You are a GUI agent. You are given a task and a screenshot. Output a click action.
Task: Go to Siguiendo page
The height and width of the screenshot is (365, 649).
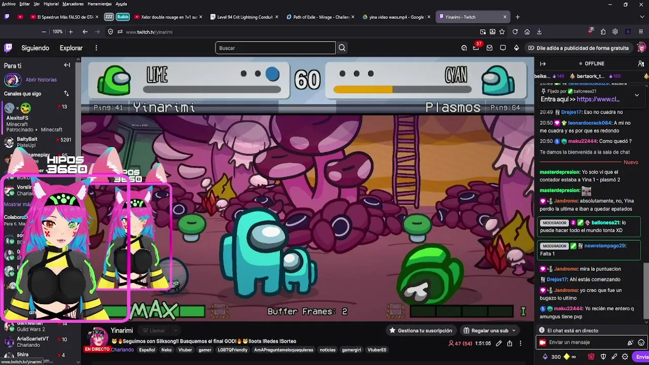pyautogui.click(x=35, y=48)
